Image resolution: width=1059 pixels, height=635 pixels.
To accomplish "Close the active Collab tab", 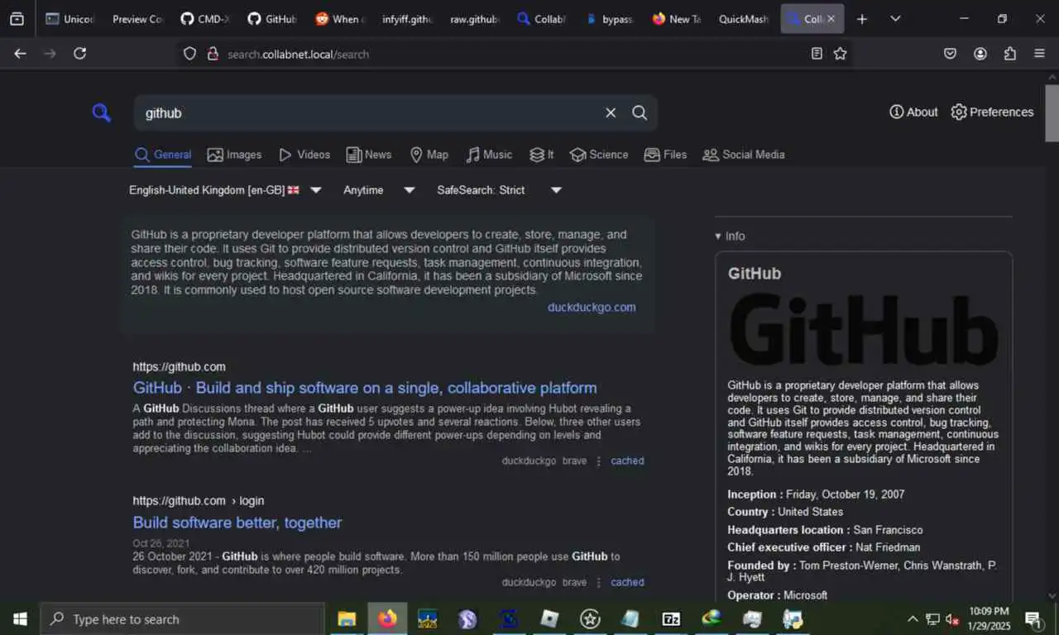I will click(x=831, y=19).
